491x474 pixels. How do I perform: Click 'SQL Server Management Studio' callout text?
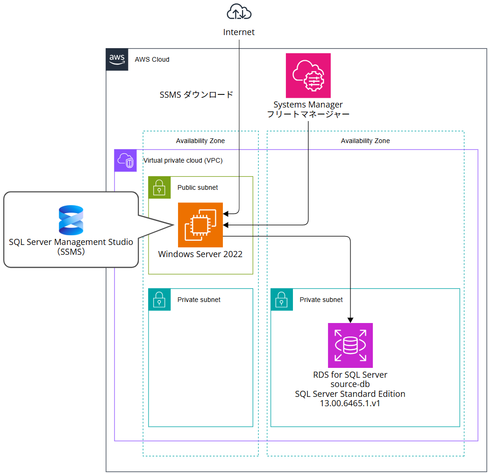click(71, 242)
